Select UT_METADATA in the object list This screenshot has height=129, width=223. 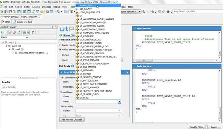(98, 71)
